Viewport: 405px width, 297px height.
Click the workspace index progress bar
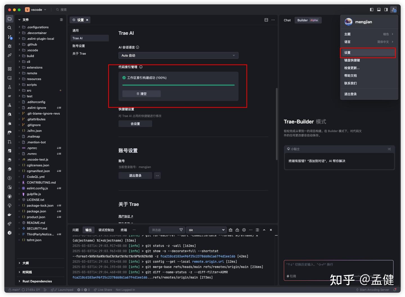[x=178, y=85]
